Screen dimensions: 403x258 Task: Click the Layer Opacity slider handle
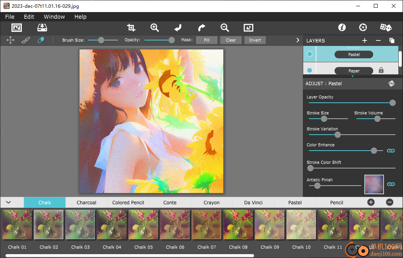(x=392, y=103)
